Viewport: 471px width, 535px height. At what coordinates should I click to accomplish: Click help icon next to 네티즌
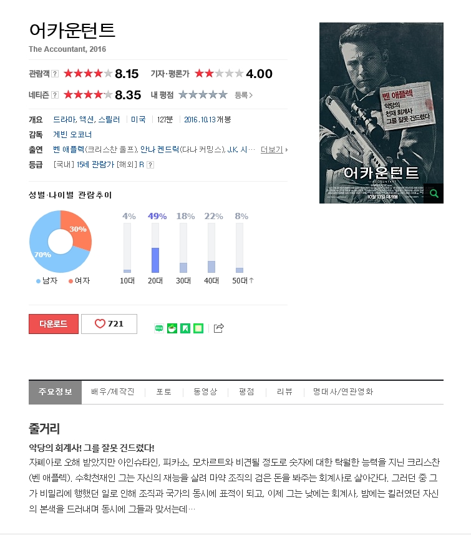55,95
